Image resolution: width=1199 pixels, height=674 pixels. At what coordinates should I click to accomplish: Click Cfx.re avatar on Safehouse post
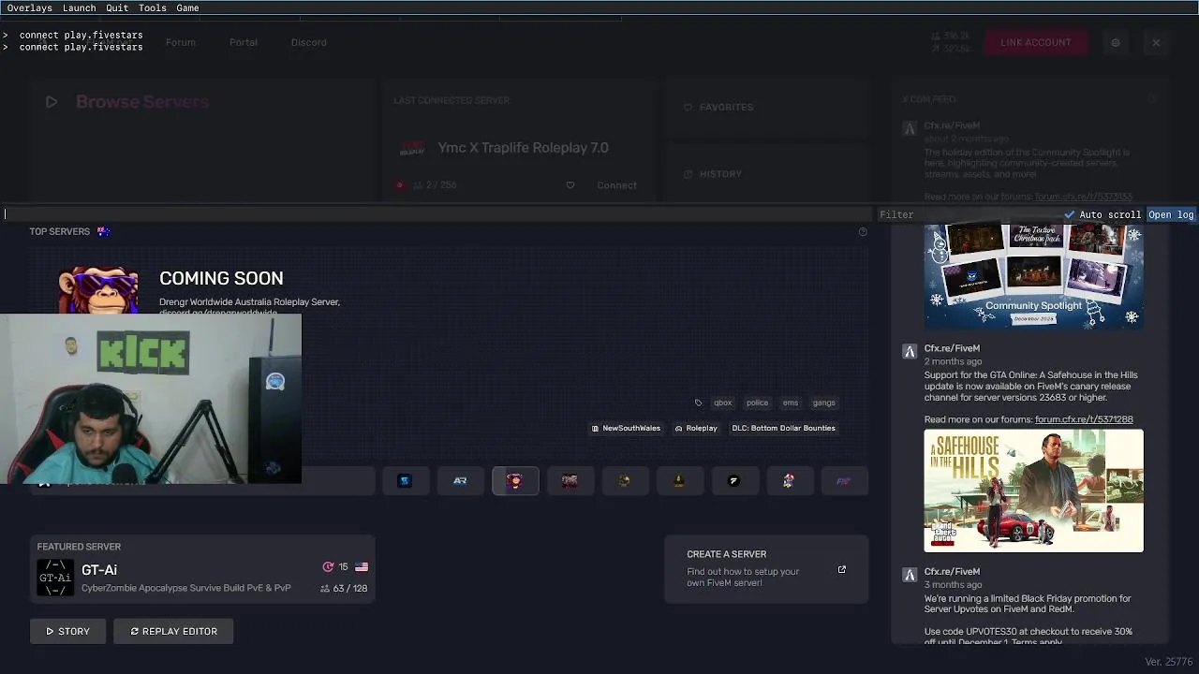(x=909, y=352)
